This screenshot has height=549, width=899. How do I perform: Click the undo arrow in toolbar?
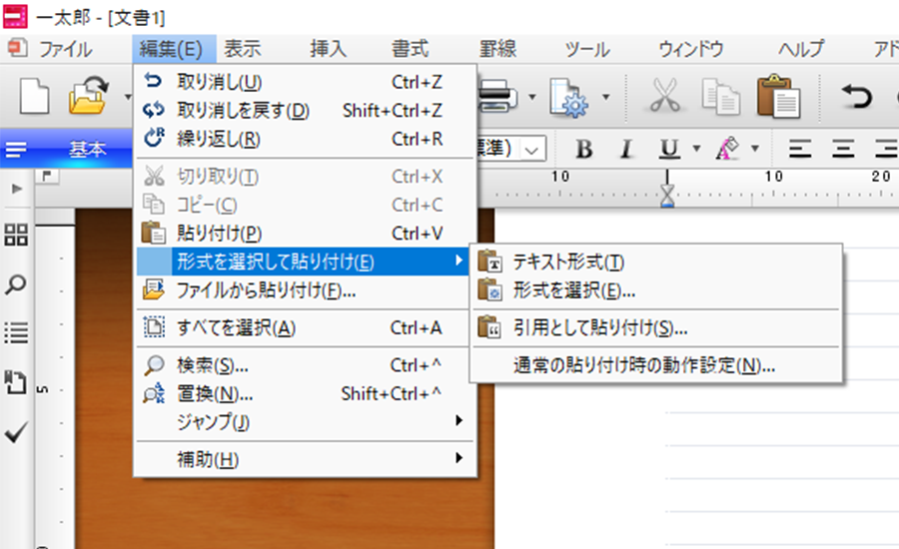point(856,96)
